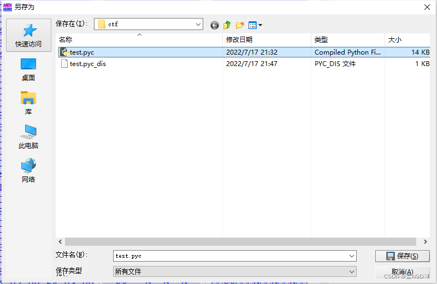Sort by type column header
The image size is (437, 284).
347,40
